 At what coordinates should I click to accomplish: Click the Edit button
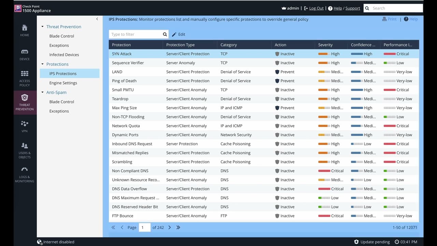click(179, 34)
